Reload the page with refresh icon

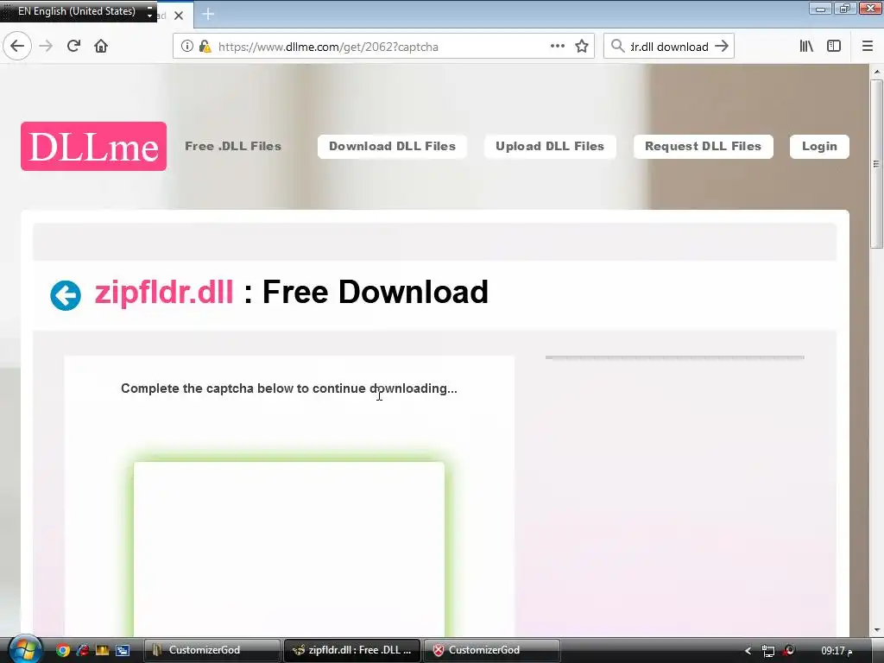(x=73, y=47)
